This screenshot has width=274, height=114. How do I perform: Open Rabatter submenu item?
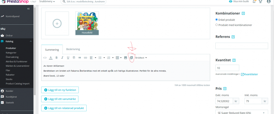point(10,75)
